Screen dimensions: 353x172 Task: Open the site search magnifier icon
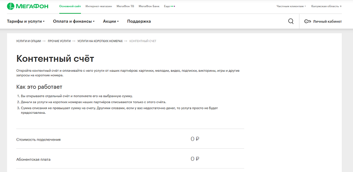point(290,21)
